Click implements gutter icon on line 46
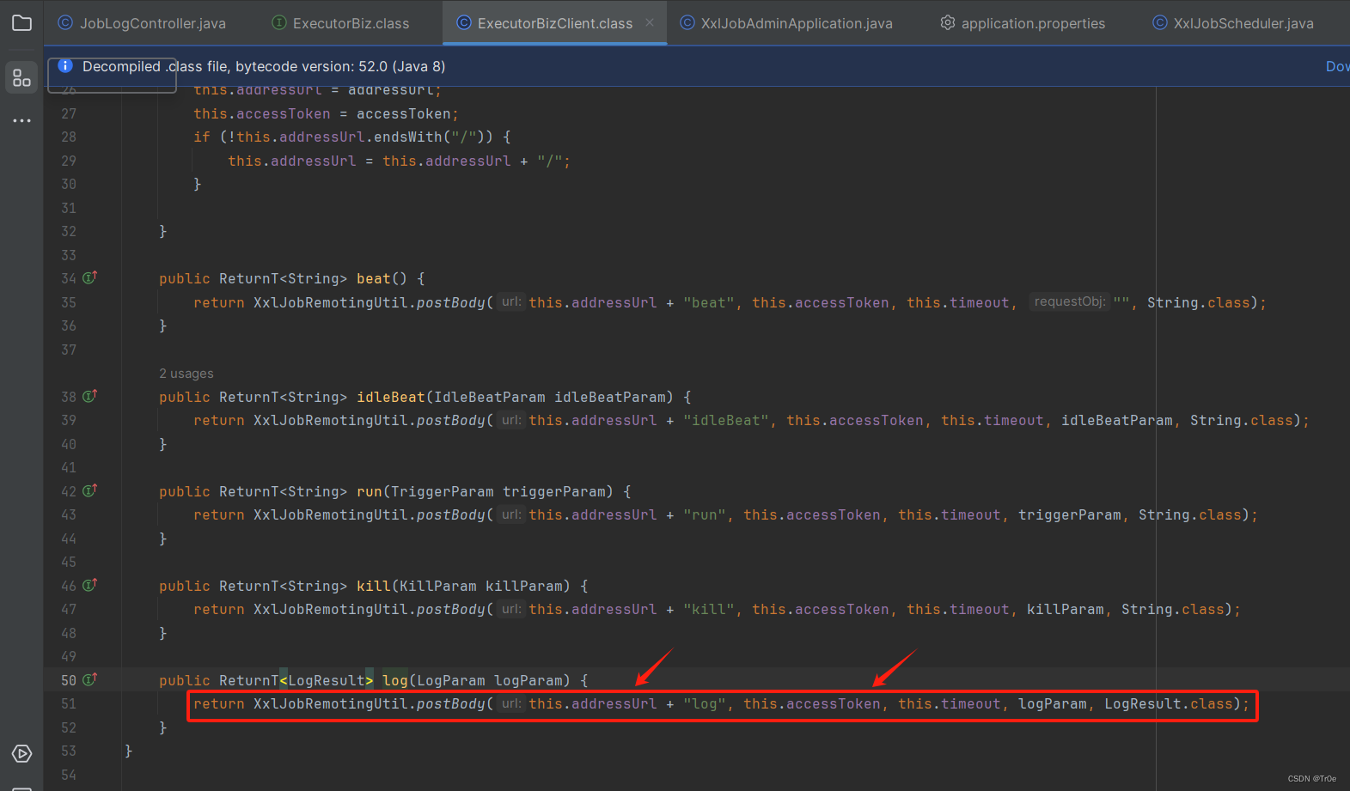 click(90, 585)
